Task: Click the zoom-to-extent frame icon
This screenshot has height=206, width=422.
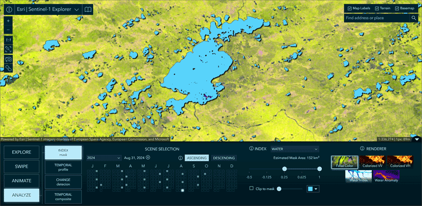Action: 8,49
